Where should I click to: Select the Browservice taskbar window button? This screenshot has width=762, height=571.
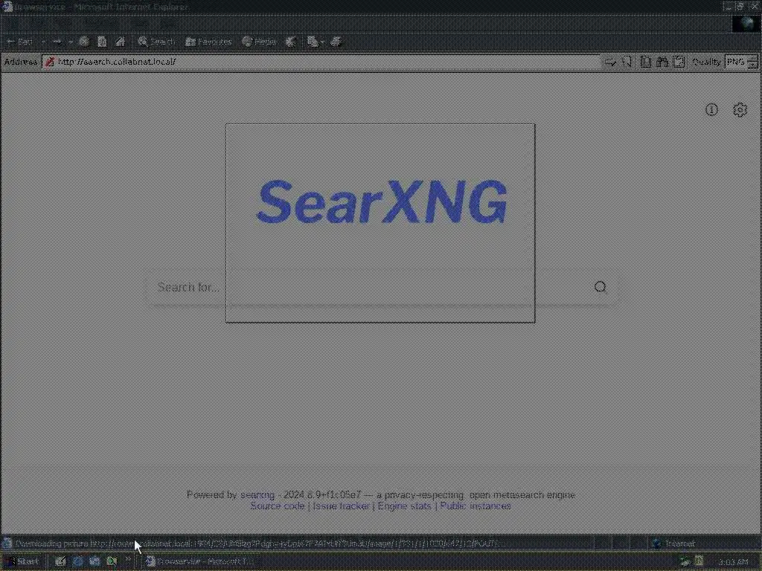[x=202, y=561]
